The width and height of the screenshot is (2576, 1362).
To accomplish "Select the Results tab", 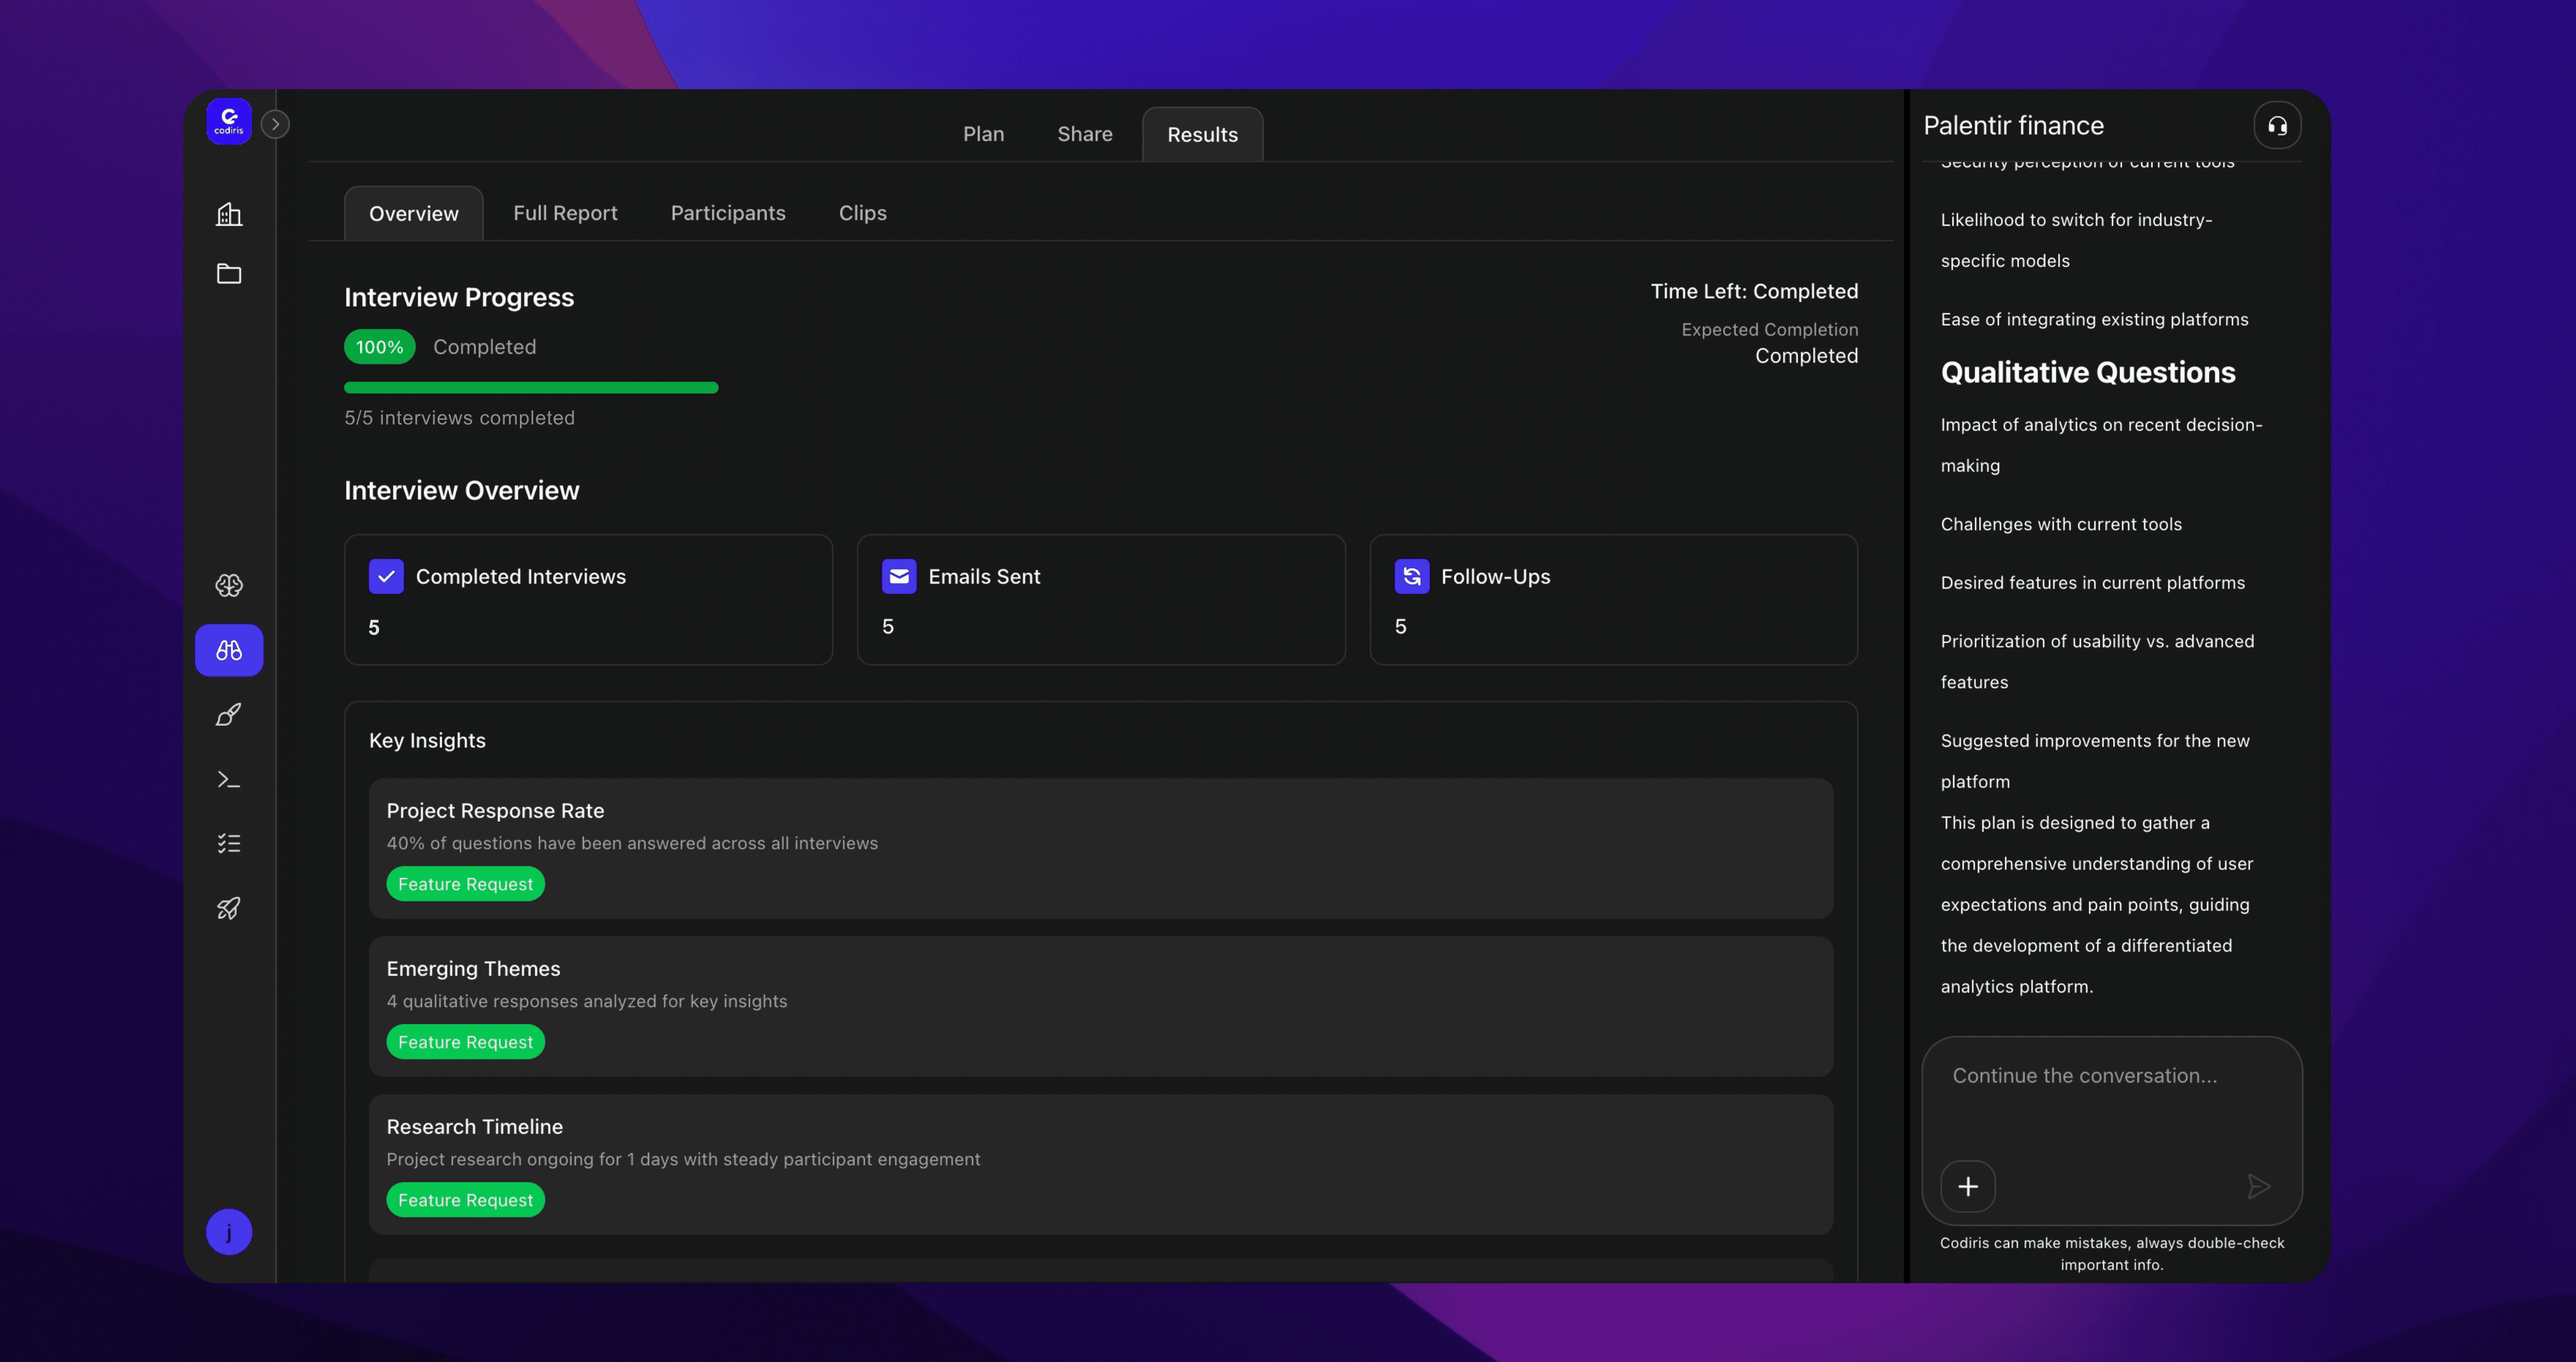I will click(1202, 134).
